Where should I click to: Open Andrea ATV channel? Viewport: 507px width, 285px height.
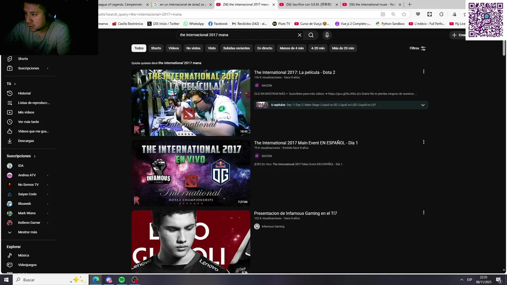pos(28,175)
